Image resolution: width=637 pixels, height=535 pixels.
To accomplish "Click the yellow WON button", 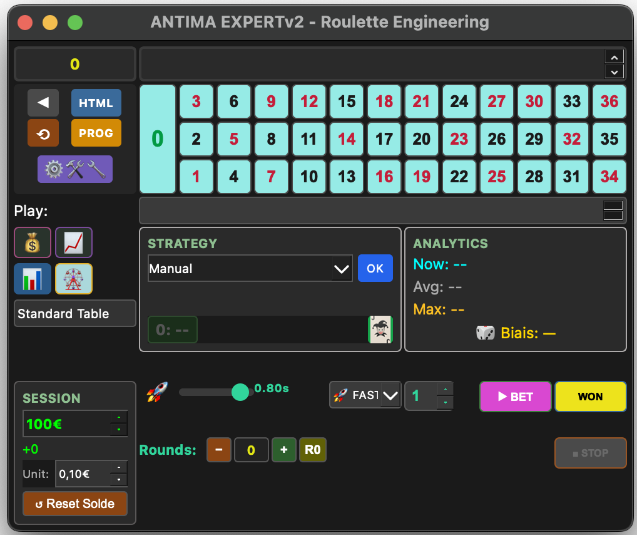I will tap(590, 397).
